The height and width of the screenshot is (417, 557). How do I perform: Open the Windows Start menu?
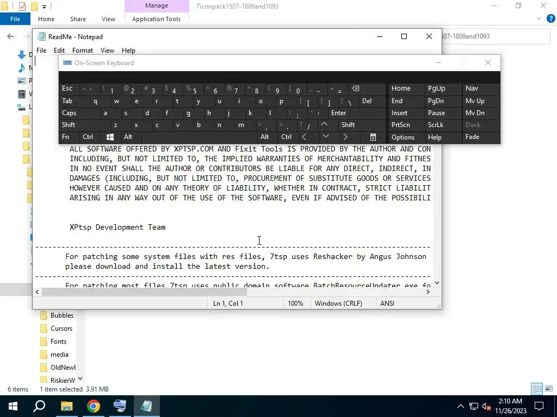pos(13,406)
